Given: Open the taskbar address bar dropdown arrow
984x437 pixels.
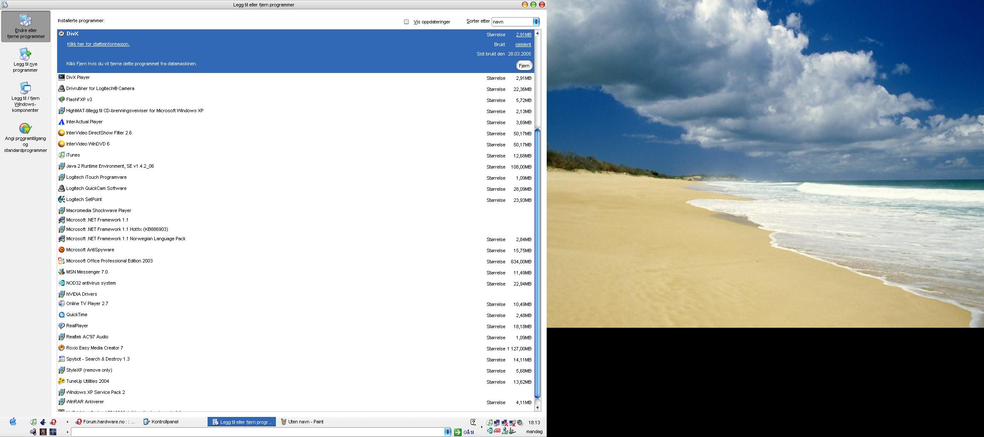Looking at the screenshot, I should click(x=448, y=432).
